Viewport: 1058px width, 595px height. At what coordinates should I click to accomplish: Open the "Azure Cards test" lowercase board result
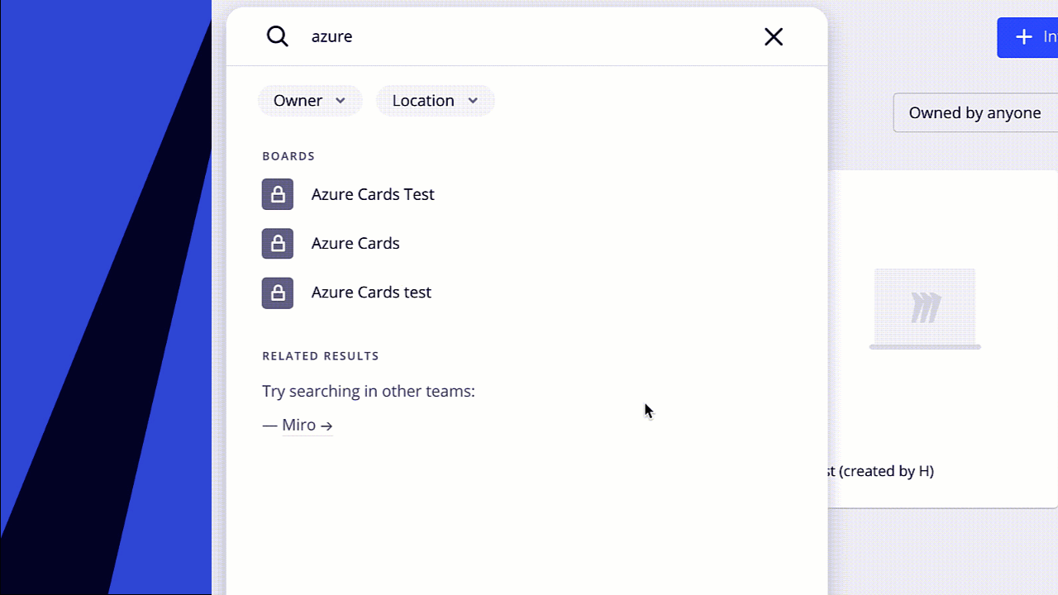tap(371, 293)
